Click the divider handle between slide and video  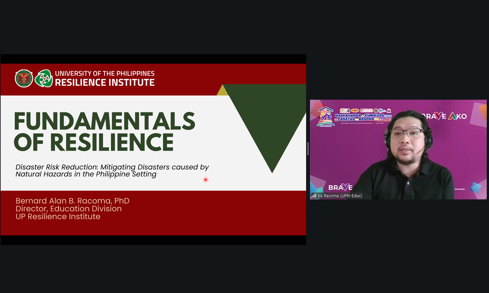(308, 149)
